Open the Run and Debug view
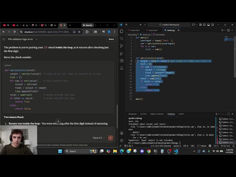 [122, 53]
